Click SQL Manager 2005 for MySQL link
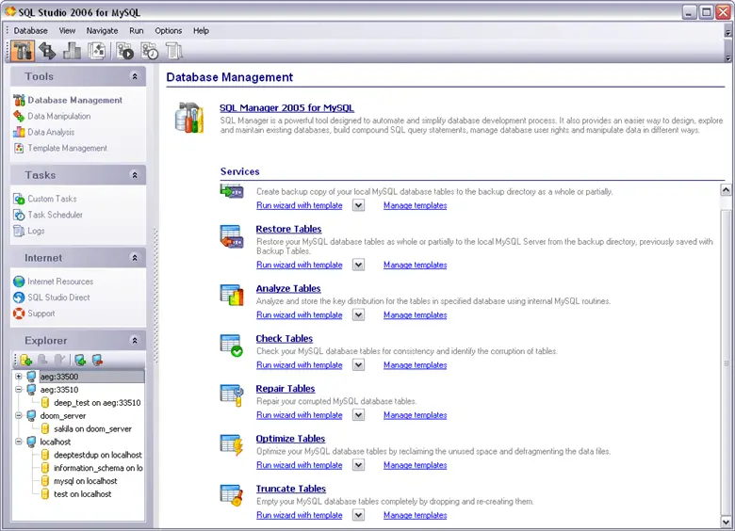735x531 pixels. click(286, 108)
